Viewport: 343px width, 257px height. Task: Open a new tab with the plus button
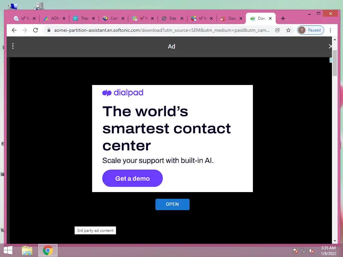283,19
